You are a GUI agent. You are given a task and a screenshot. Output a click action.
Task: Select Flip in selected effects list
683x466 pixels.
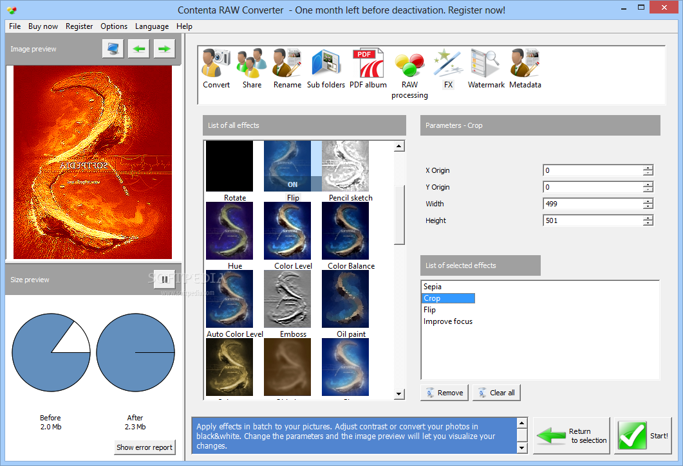pos(429,310)
